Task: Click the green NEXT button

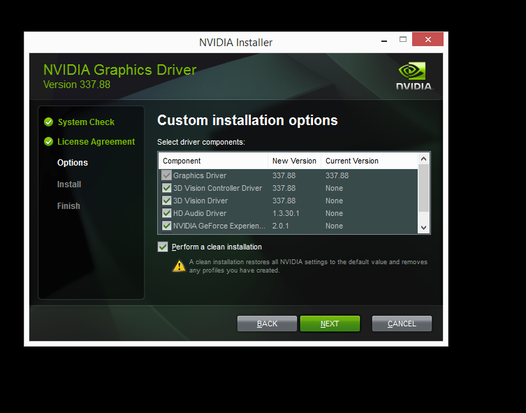Action: pyautogui.click(x=330, y=324)
